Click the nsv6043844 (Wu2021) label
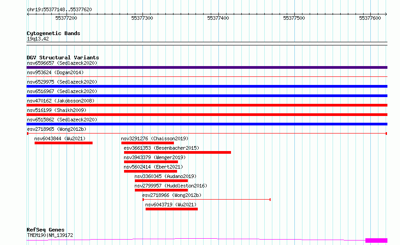 60,138
